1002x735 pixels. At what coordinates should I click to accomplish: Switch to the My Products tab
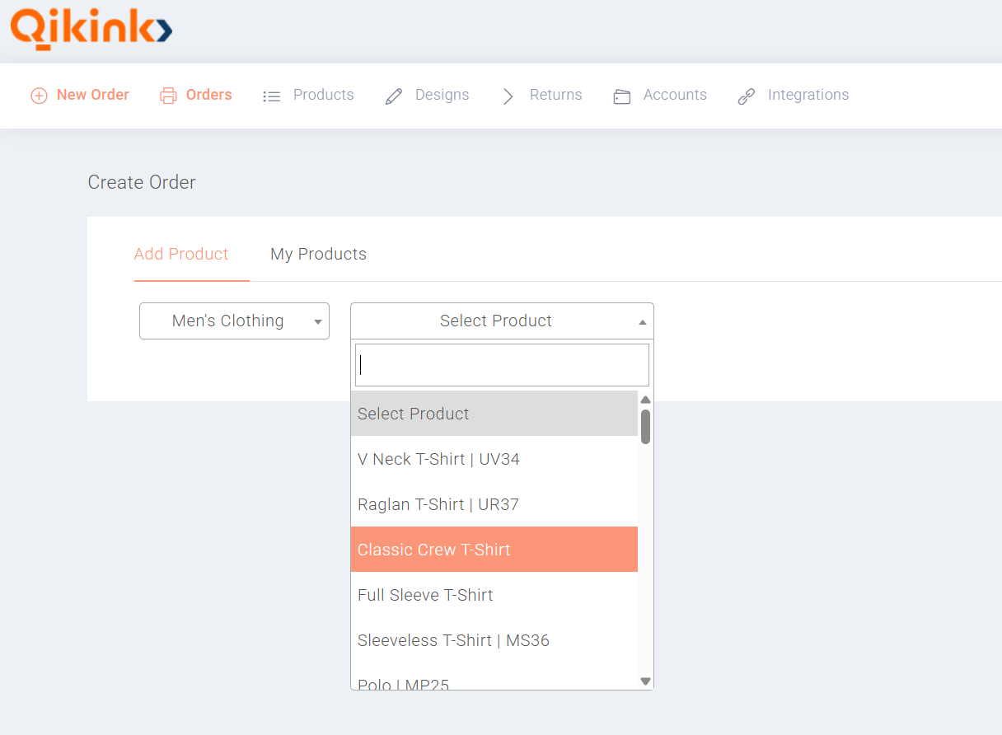click(318, 254)
